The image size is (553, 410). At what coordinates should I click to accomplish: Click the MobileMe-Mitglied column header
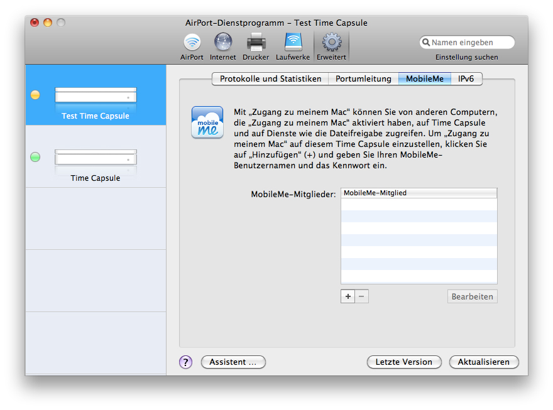(419, 193)
